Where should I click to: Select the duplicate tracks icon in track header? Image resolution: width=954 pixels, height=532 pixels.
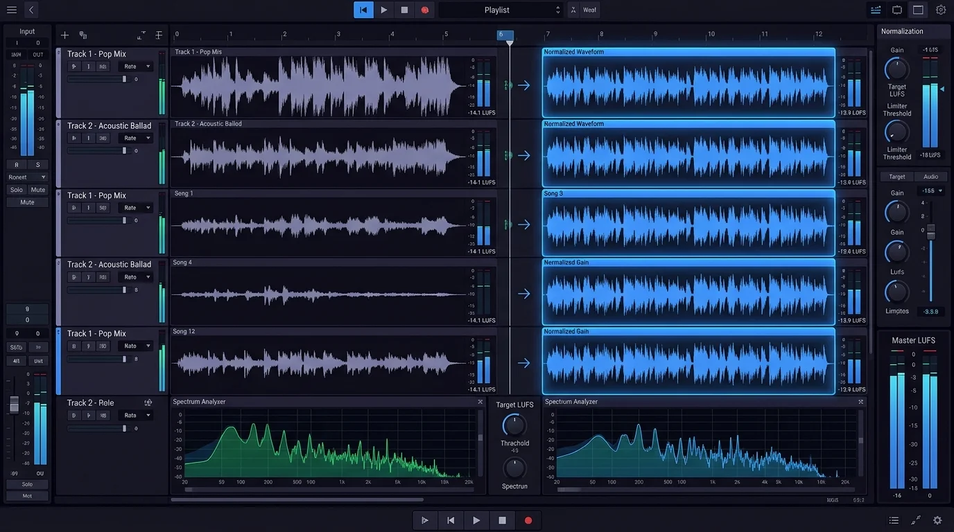pos(83,35)
